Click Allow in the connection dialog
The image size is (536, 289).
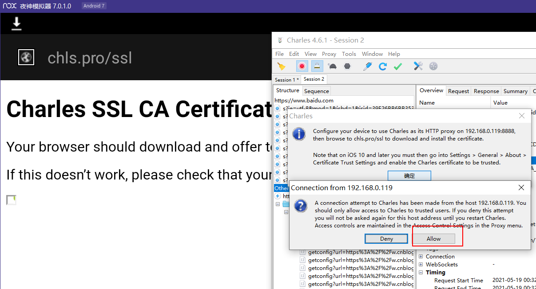tap(433, 238)
